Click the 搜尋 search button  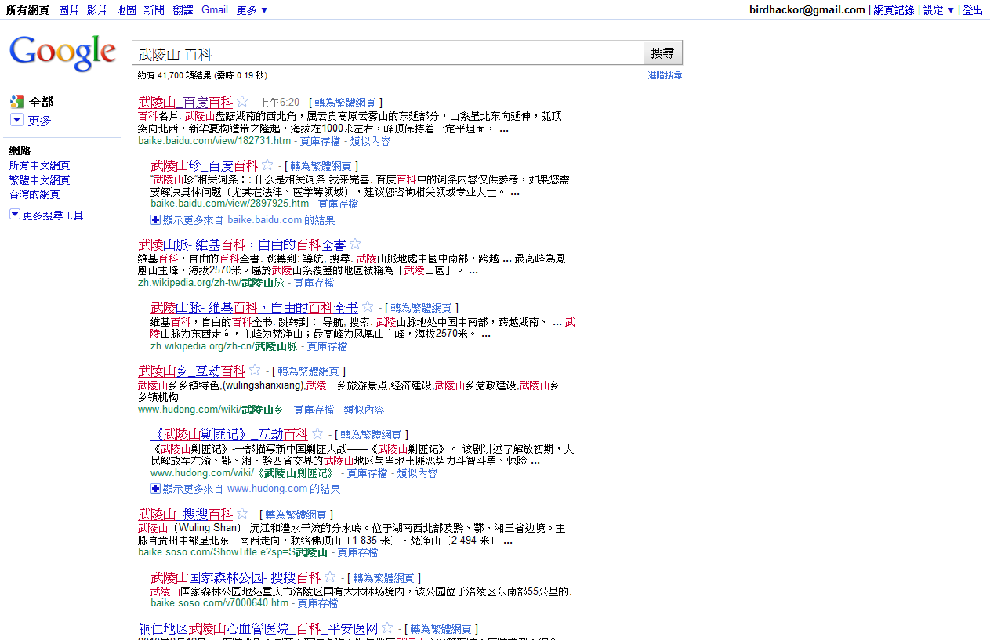tap(663, 53)
